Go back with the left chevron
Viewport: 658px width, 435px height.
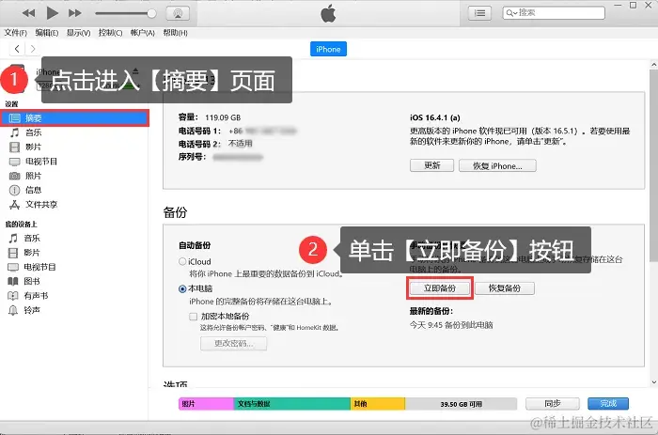coord(17,49)
